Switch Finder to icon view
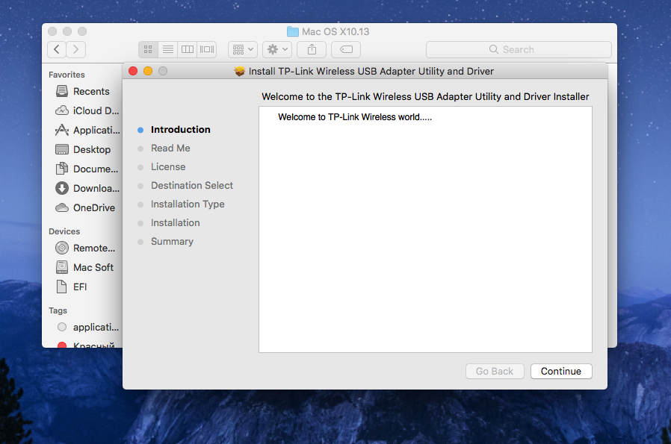 (148, 49)
